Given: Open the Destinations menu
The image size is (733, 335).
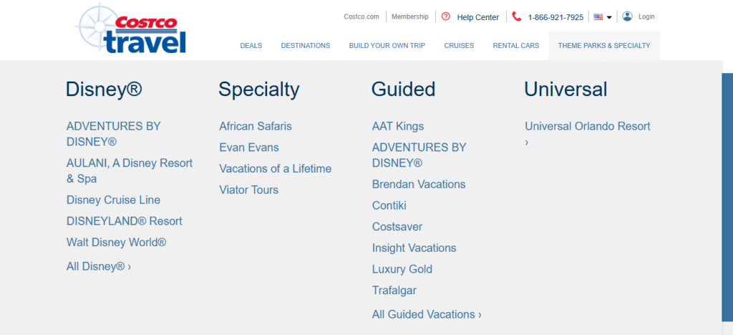Looking at the screenshot, I should click(x=305, y=46).
